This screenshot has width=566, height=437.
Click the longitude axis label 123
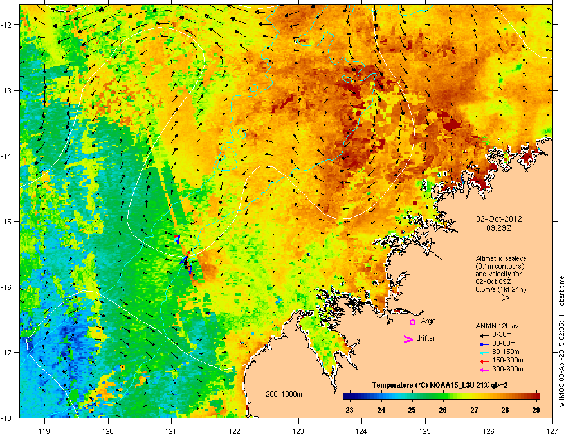click(x=298, y=431)
